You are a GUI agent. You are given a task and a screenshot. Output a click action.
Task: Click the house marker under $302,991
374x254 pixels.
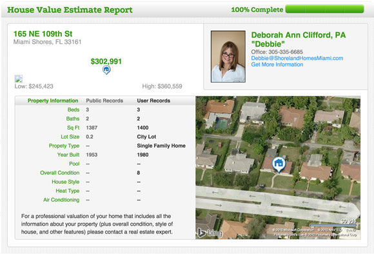tap(106, 70)
